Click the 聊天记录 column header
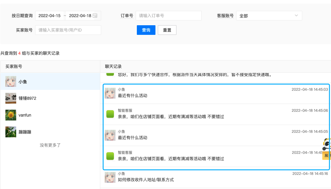The image size is (331, 189). tap(113, 66)
